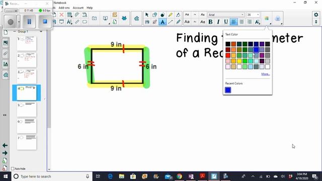Open the teal Gallery add-on icon
The height and width of the screenshot is (181, 322).
tap(136, 19)
